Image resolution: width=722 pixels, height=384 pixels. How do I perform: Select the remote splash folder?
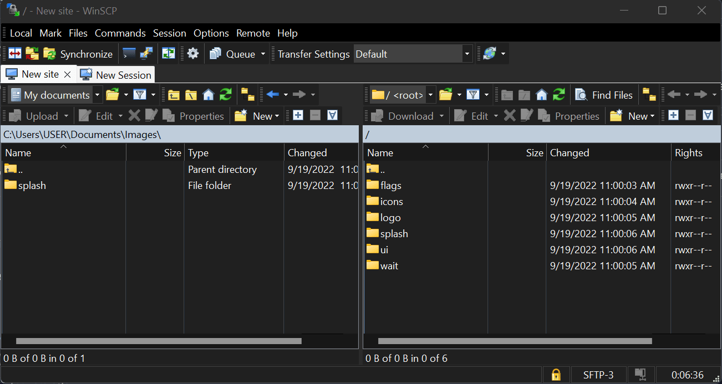tap(387, 234)
